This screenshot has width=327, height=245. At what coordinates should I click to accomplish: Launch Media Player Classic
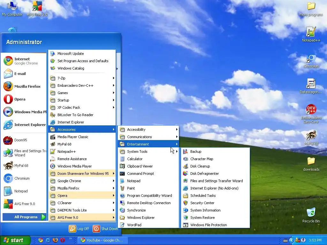[82, 137]
